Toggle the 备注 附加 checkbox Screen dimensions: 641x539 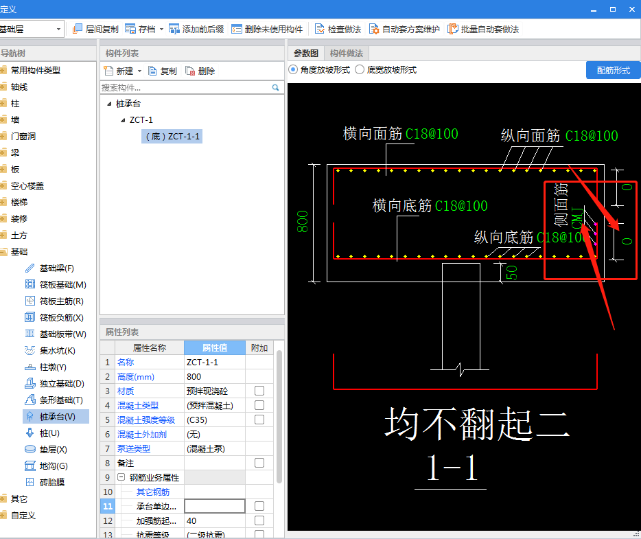tap(259, 463)
